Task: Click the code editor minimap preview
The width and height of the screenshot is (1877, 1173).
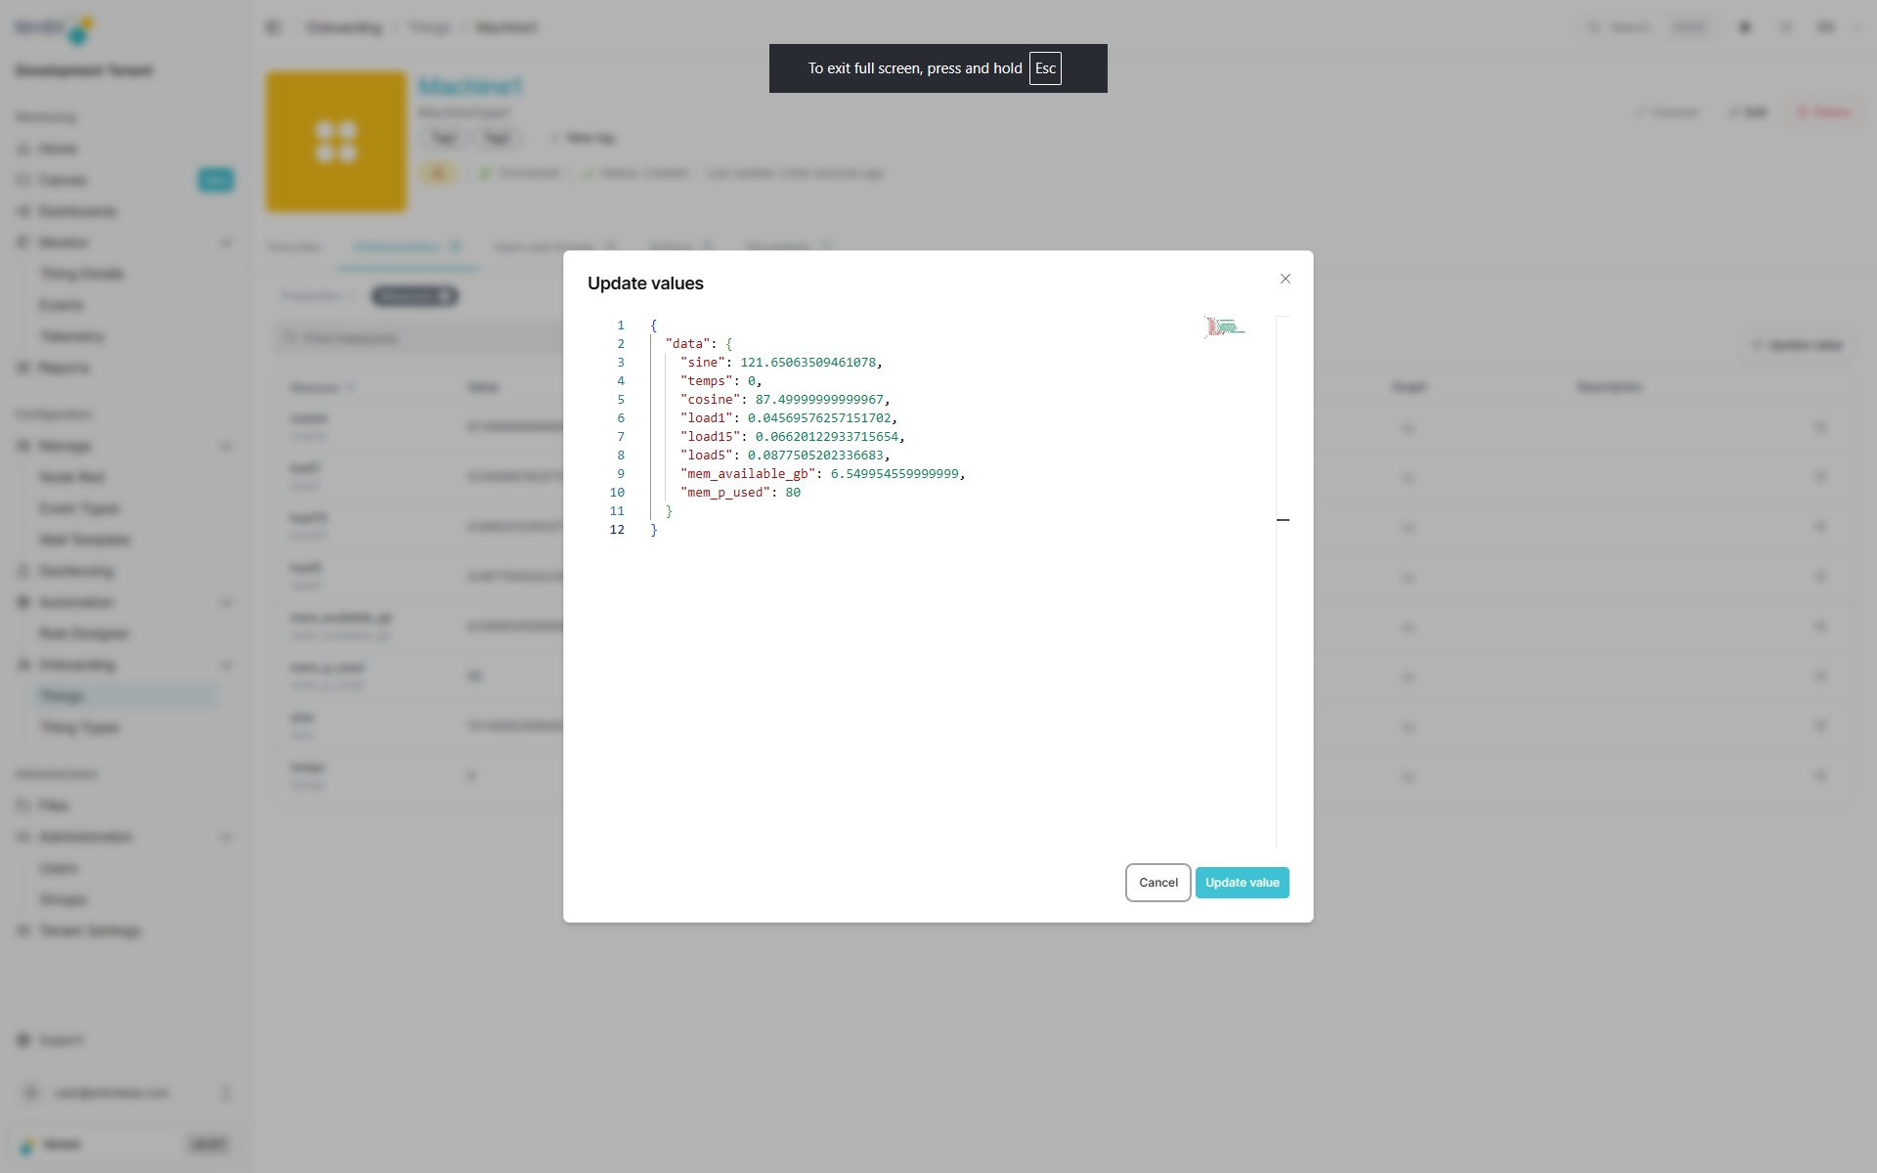Action: click(x=1224, y=327)
